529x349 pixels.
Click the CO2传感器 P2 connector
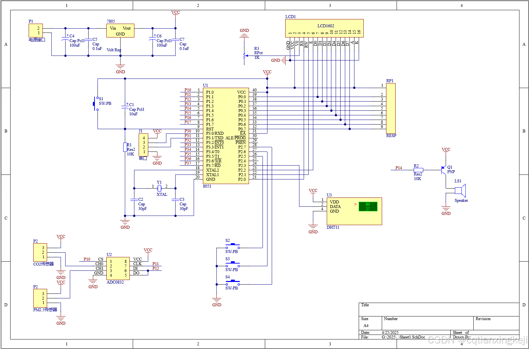pyautogui.click(x=40, y=252)
